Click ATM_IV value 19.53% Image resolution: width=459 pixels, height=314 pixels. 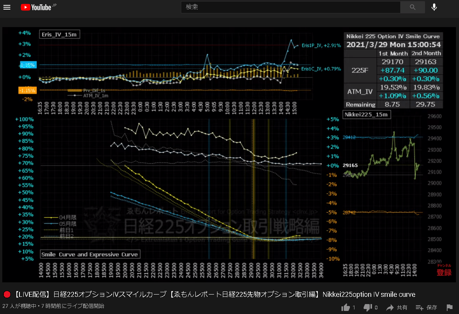coord(393,87)
